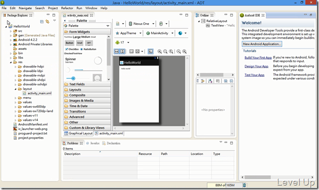
Task: Close the activity_main.xml editor tab
Action: [x=92, y=15]
